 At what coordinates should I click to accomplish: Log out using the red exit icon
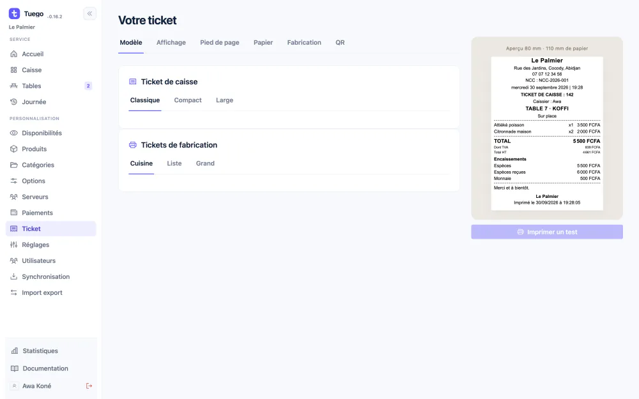pyautogui.click(x=89, y=386)
